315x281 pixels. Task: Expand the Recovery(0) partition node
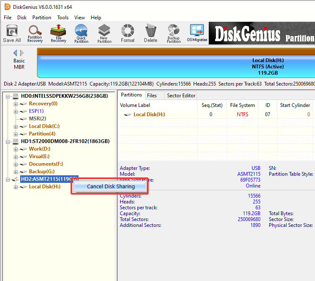tap(16, 104)
